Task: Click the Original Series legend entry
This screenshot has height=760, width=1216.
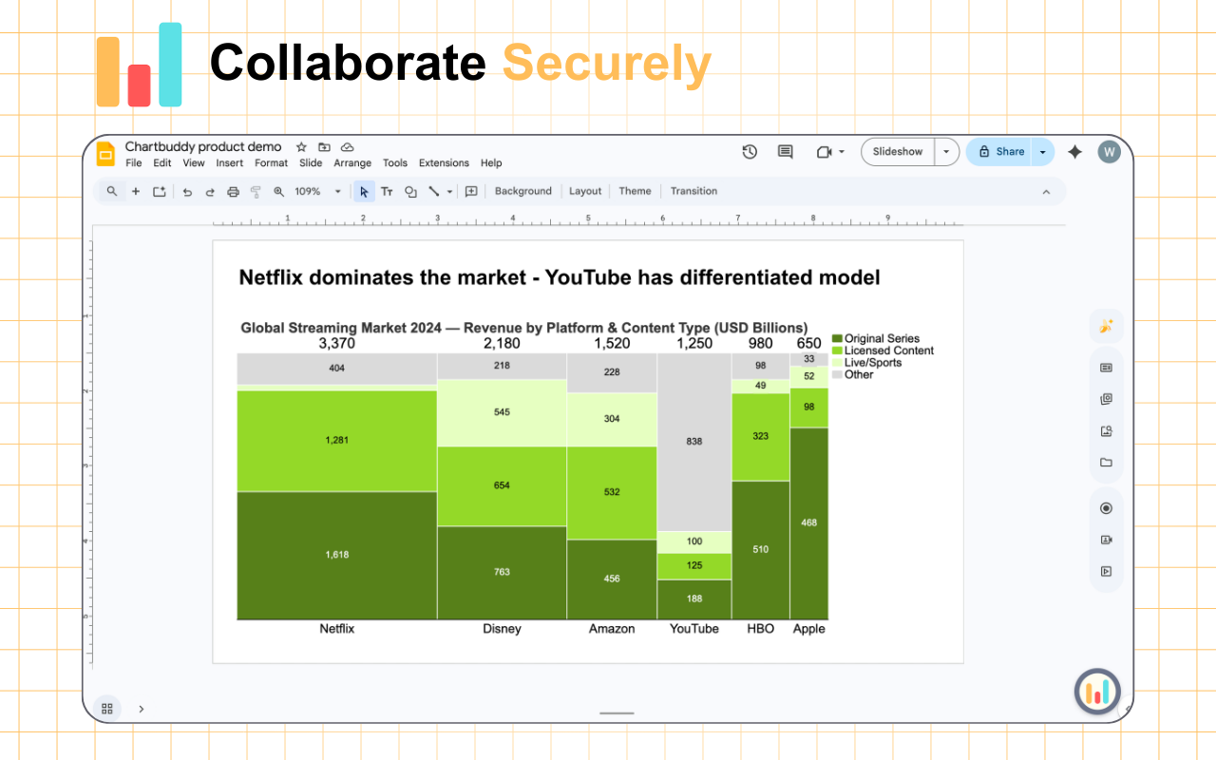Action: point(876,338)
